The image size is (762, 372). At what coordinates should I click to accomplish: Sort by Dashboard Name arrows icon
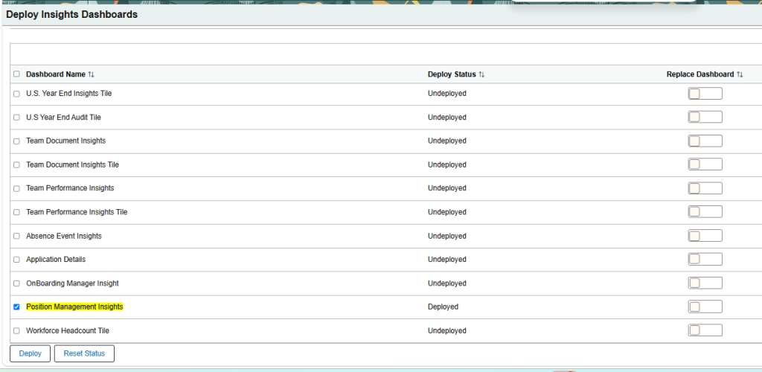point(91,74)
